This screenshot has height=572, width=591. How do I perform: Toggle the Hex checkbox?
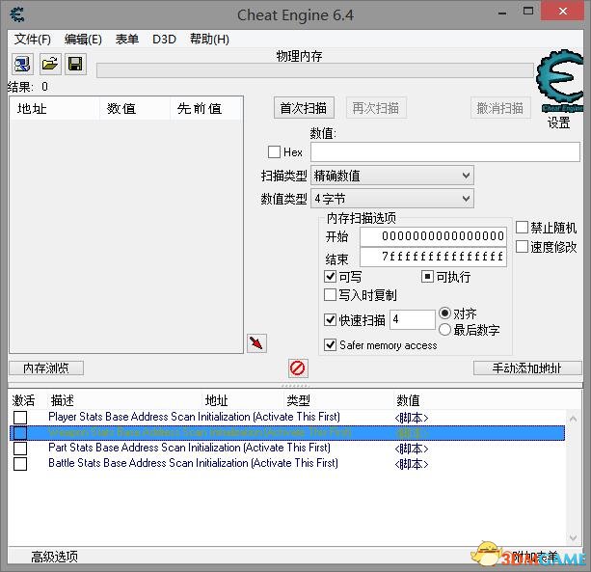pyautogui.click(x=274, y=152)
